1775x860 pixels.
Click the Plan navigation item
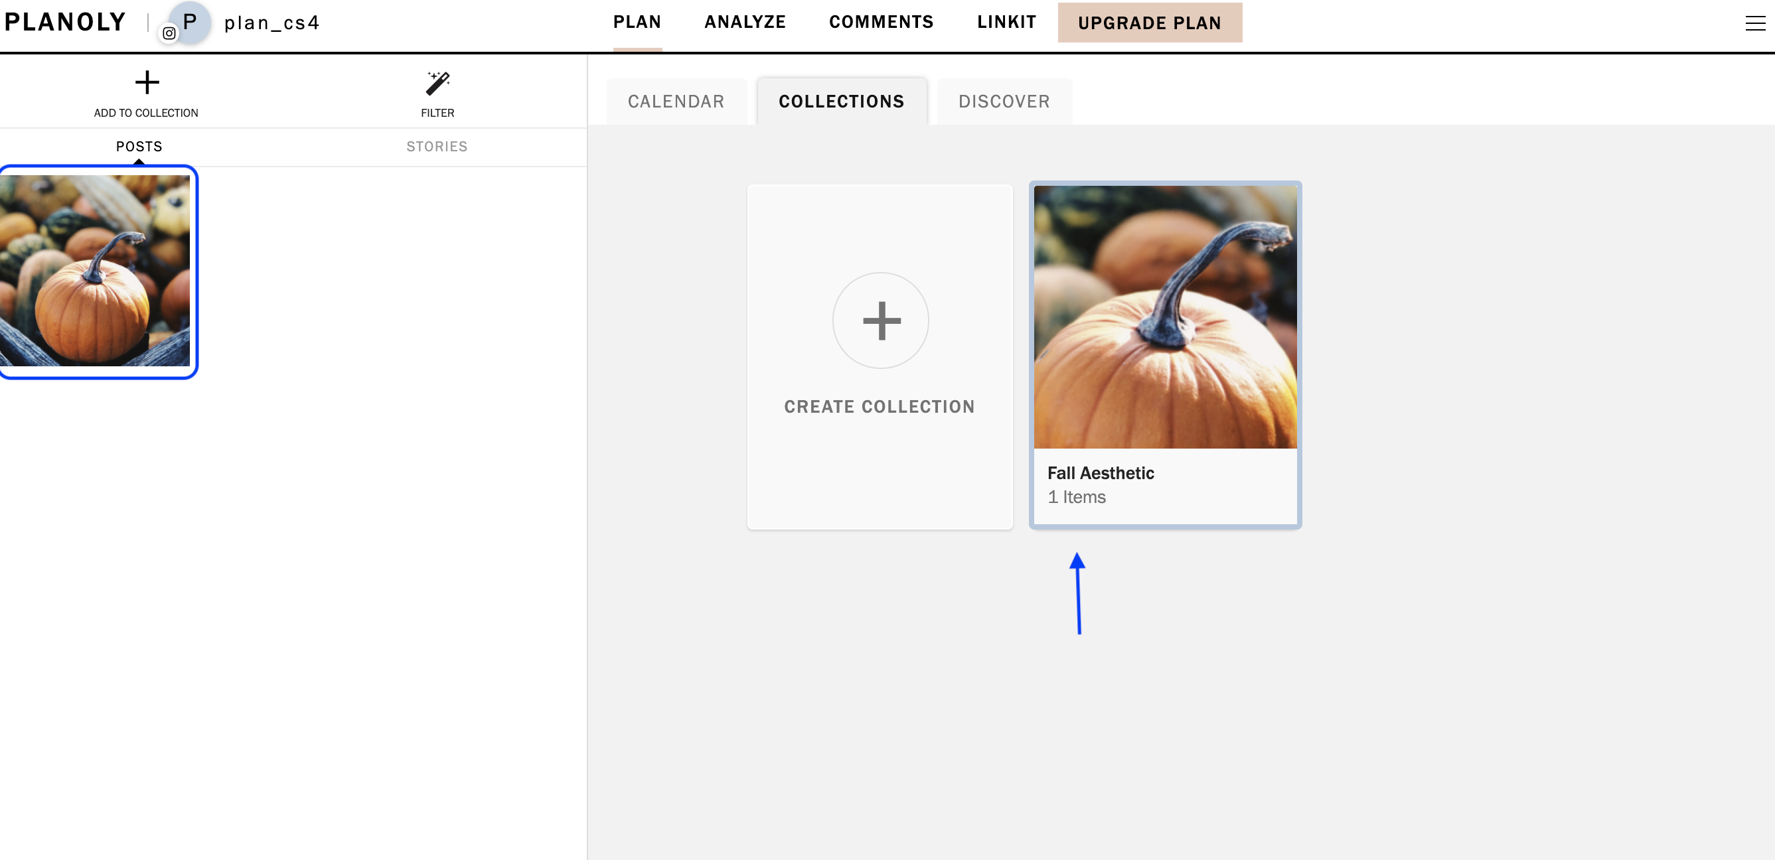click(637, 22)
